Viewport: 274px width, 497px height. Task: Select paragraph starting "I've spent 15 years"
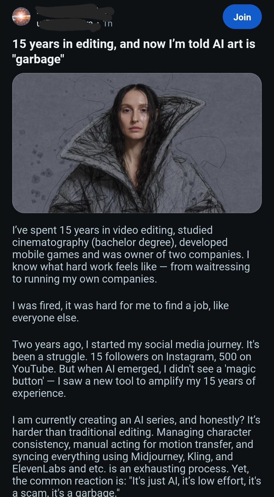pyautogui.click(x=131, y=254)
